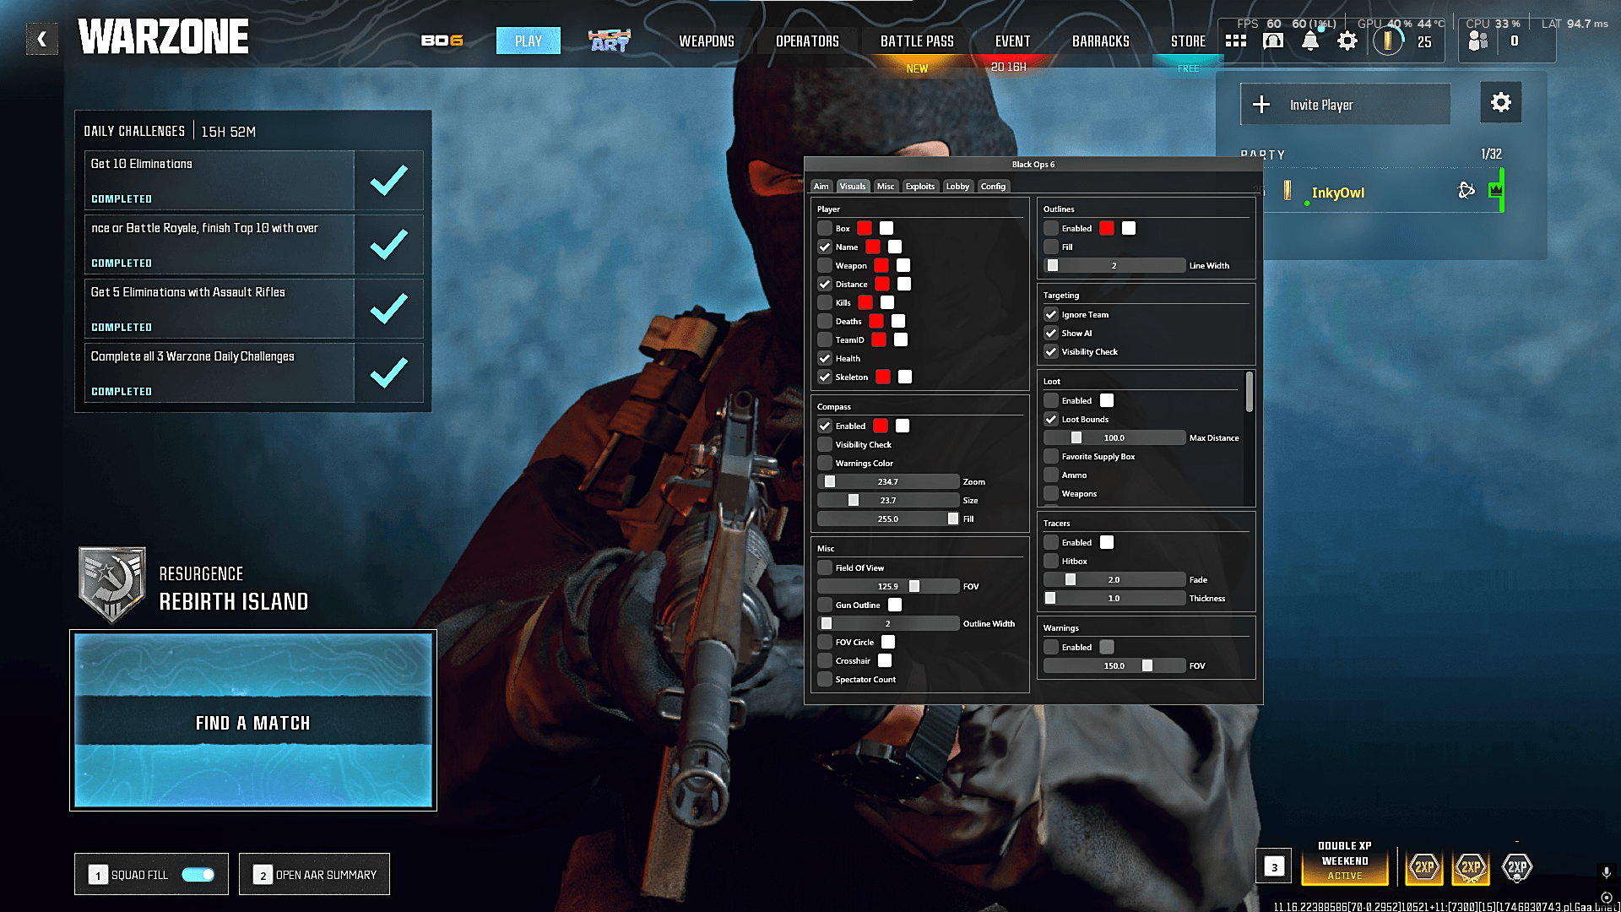Viewport: 1621px width, 912px height.
Task: Click Open AAR Summary button
Action: pos(314,875)
